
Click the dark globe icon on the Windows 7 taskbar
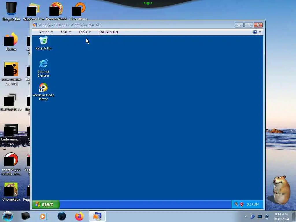tap(62, 216)
